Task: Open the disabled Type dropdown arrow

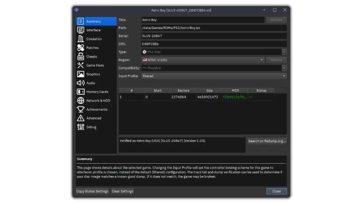Action: 284,52
